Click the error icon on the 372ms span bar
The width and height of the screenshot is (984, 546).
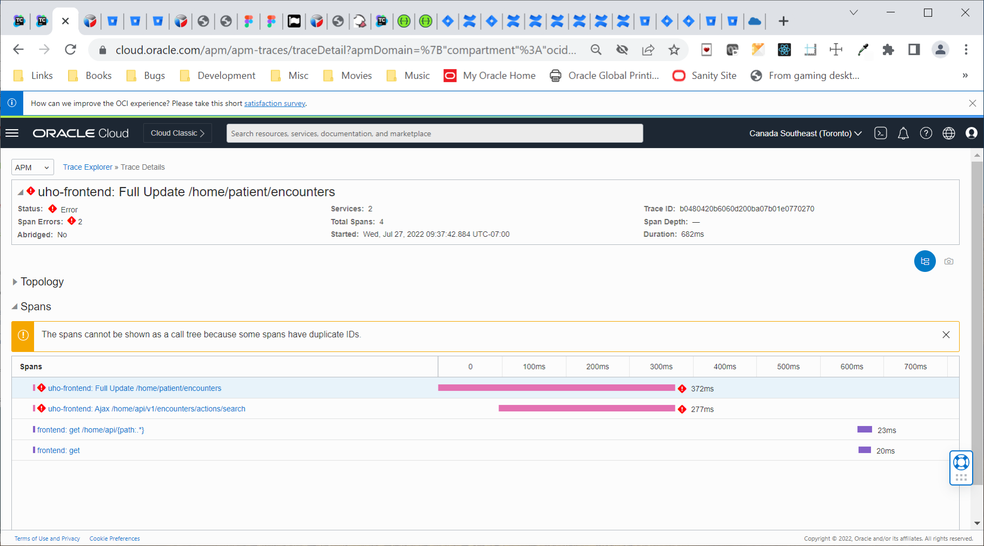(x=682, y=389)
